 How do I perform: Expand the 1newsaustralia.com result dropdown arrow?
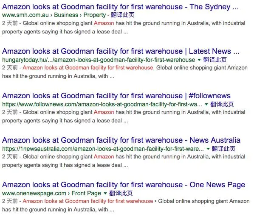208,149
